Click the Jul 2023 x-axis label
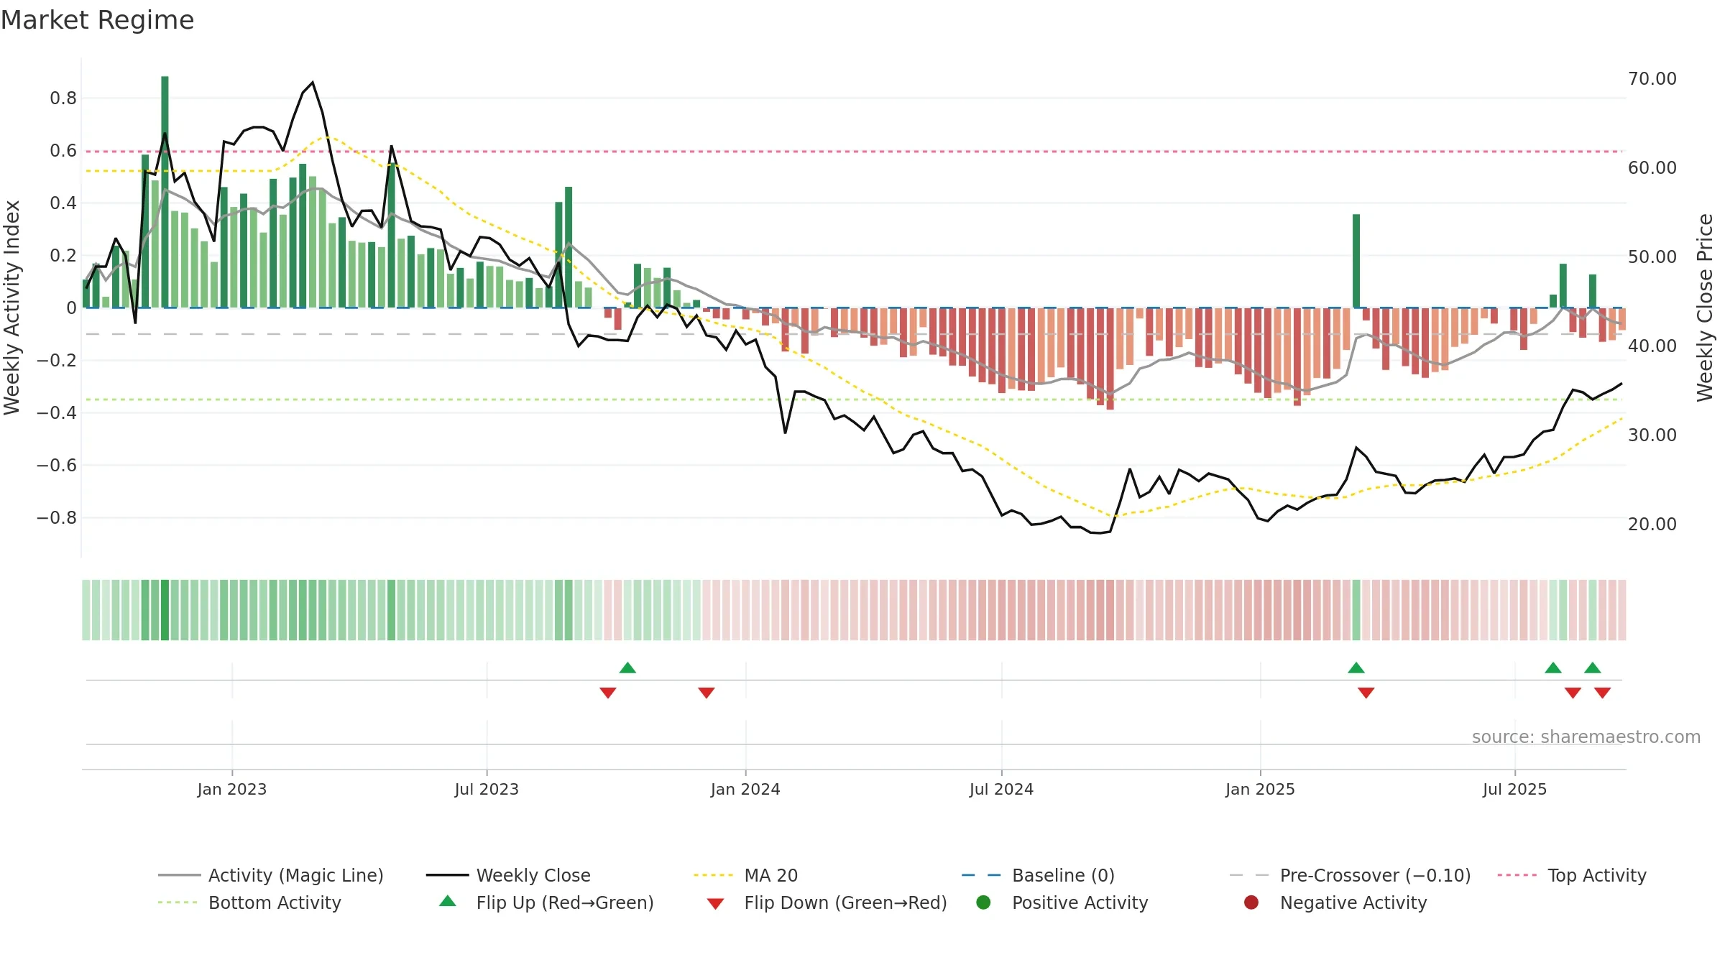Screen dimensions: 1725x970 pyautogui.click(x=487, y=789)
